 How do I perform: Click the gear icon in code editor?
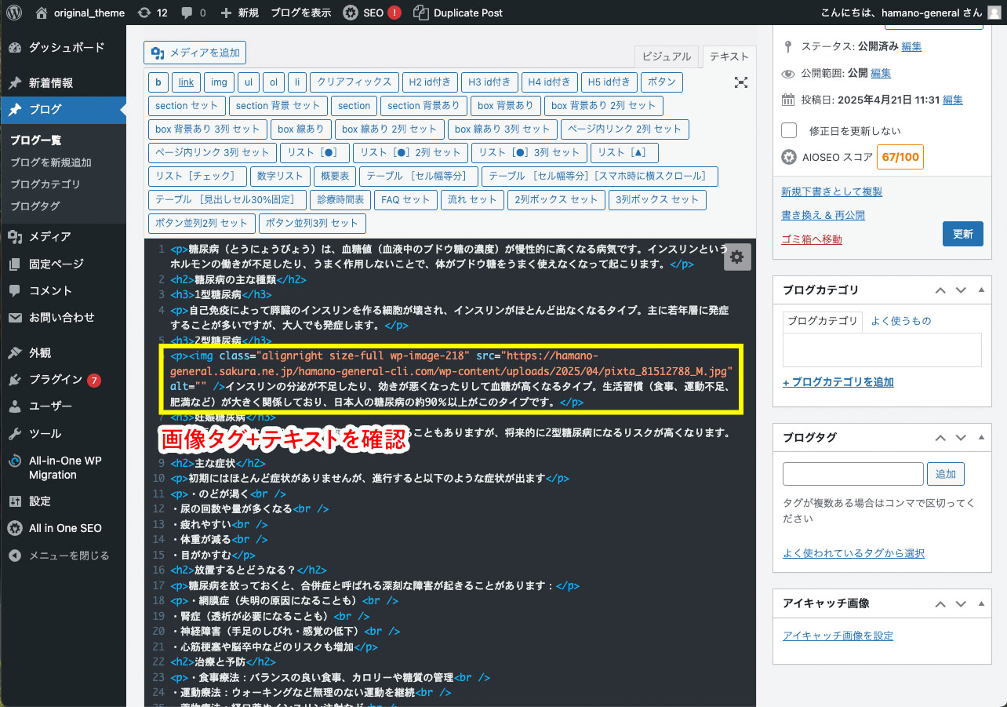coord(736,257)
